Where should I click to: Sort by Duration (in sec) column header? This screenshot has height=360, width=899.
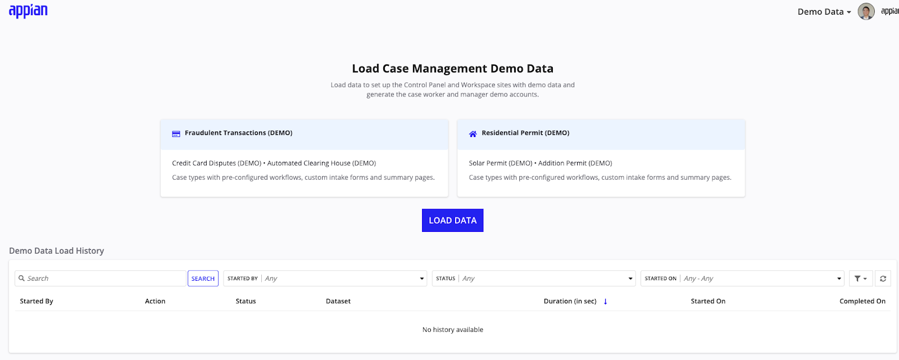[x=570, y=302]
